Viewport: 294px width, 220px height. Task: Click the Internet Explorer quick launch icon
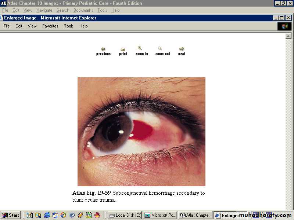pos(47,215)
